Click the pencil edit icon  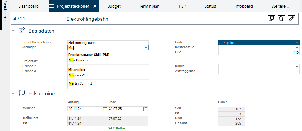pos(291,19)
